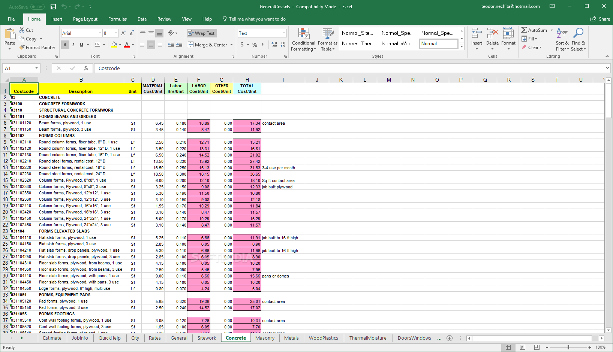The height and width of the screenshot is (352, 613).
Task: Expand AutoSum dropdown arrow
Action: click(x=552, y=30)
